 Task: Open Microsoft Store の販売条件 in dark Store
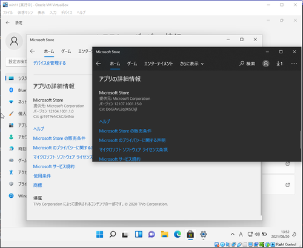[x=125, y=131]
